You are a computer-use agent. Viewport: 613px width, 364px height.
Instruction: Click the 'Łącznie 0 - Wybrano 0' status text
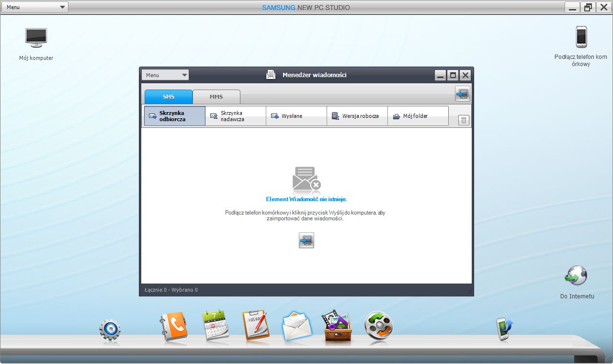click(171, 290)
